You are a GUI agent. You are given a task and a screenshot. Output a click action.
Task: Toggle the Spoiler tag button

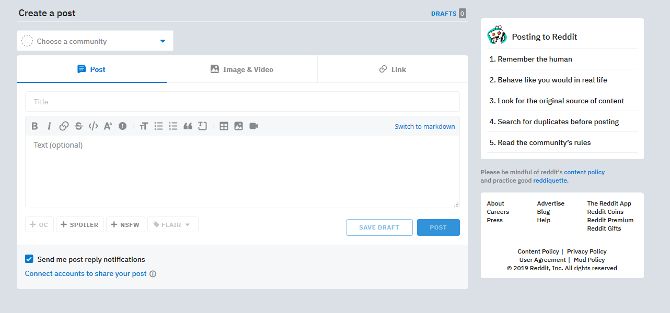pyautogui.click(x=79, y=225)
